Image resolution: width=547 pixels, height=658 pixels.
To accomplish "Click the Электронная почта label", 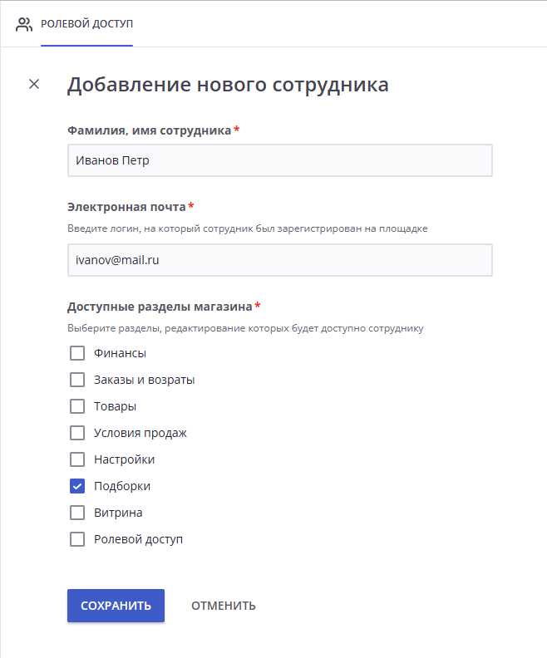I will point(127,207).
